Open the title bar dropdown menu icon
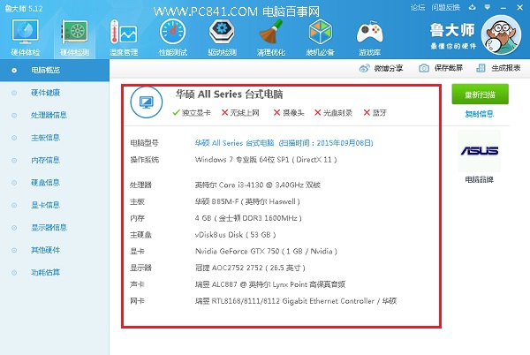The image size is (530, 355). [487, 7]
